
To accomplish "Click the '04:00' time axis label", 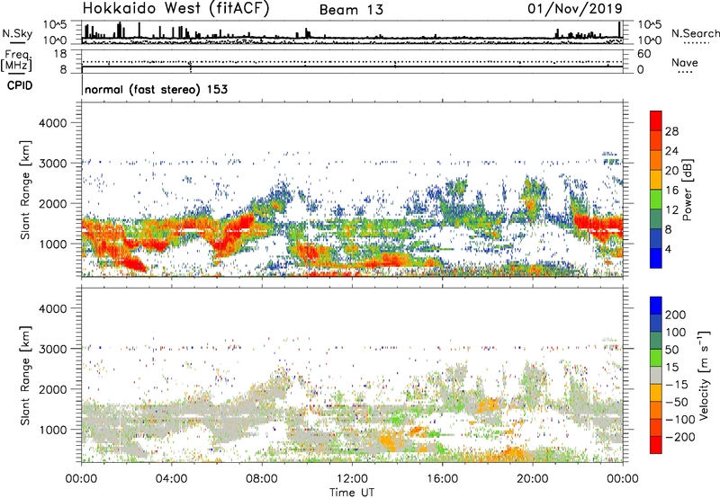I will [x=172, y=479].
